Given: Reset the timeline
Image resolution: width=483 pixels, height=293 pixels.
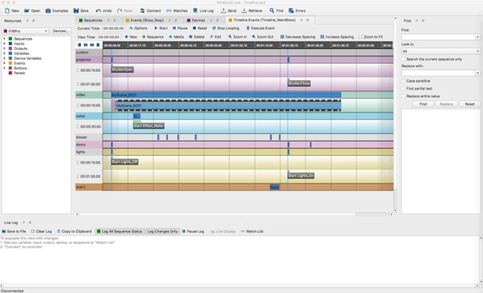Looking at the screenshot, I should [x=199, y=28].
